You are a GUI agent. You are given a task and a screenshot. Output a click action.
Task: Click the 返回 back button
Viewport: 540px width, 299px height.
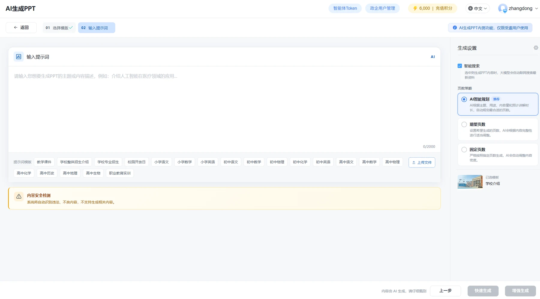coord(21,28)
